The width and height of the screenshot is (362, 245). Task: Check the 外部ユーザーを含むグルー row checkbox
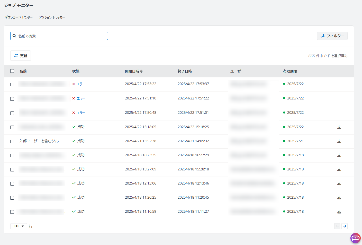pyautogui.click(x=12, y=141)
